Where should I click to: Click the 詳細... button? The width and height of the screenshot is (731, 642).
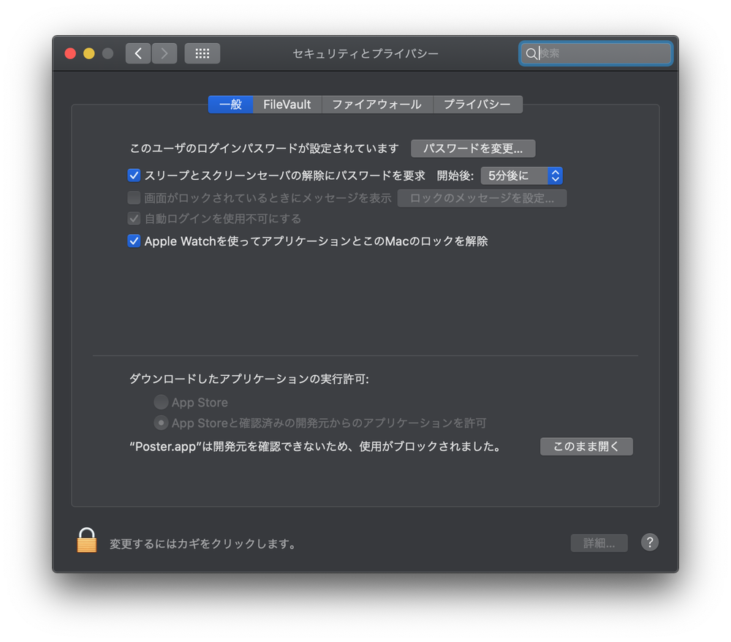click(x=599, y=543)
